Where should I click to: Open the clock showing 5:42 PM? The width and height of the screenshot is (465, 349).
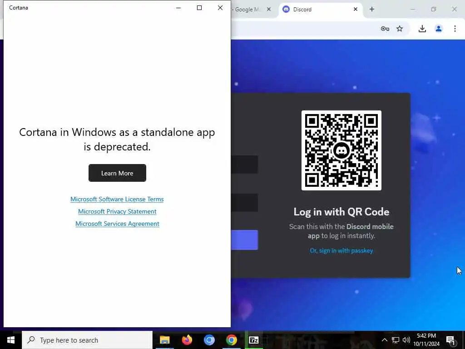[x=426, y=340]
